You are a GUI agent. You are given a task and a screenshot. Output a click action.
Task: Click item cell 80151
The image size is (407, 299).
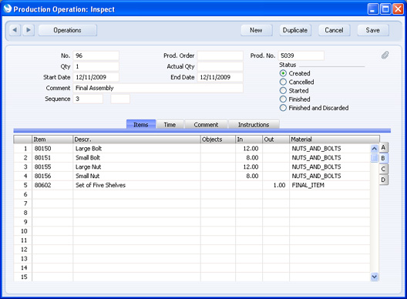[52, 157]
